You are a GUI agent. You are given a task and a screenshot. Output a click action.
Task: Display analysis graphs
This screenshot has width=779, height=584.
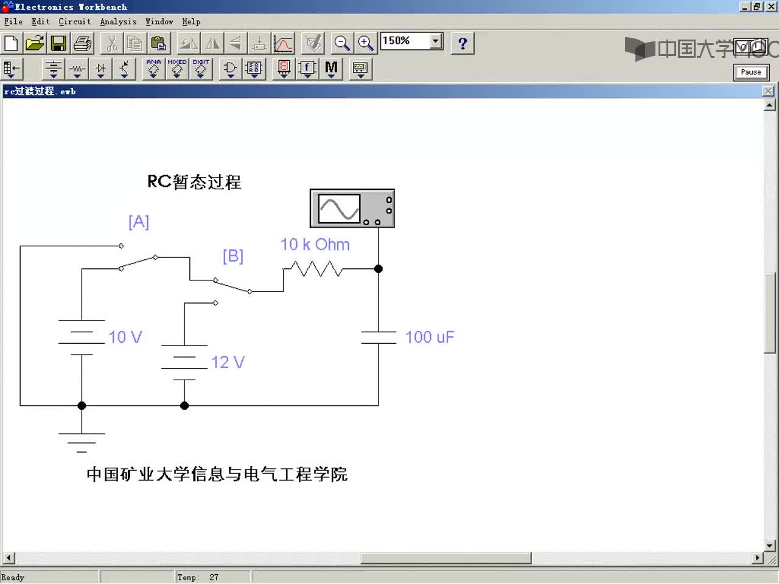pos(283,43)
